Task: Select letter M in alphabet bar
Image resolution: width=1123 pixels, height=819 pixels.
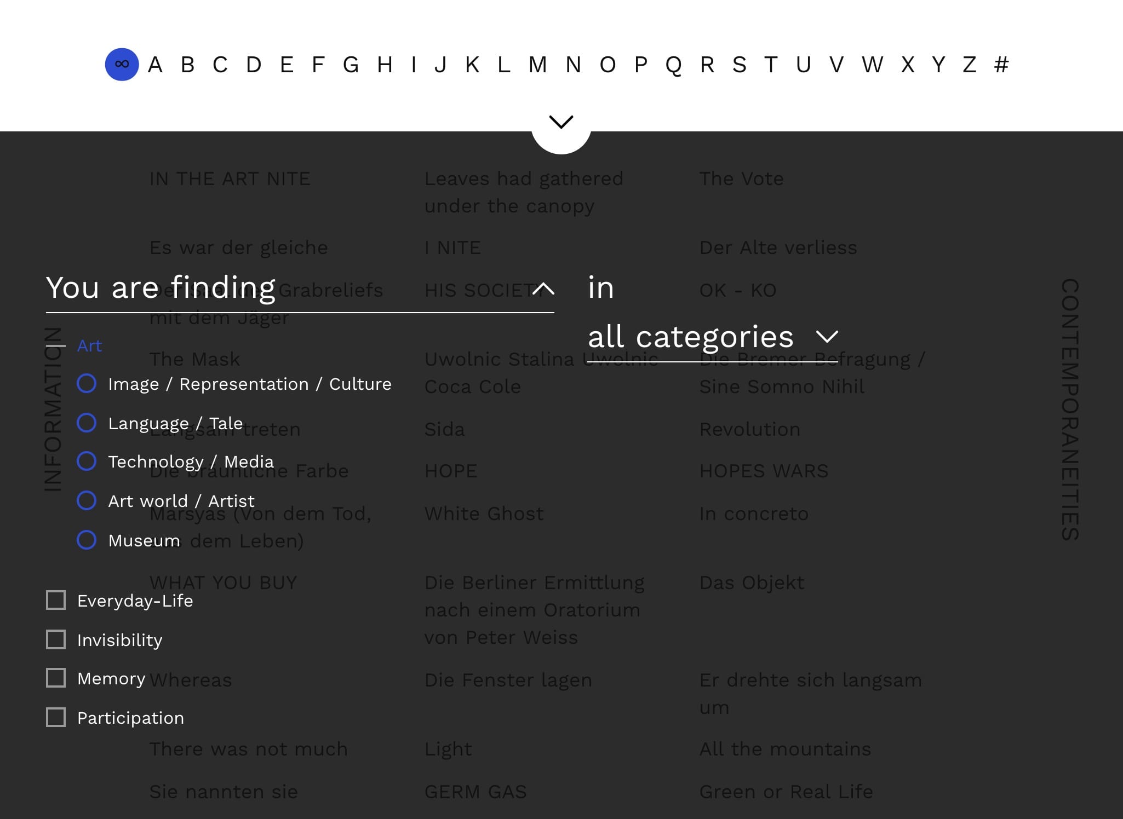Action: tap(537, 65)
